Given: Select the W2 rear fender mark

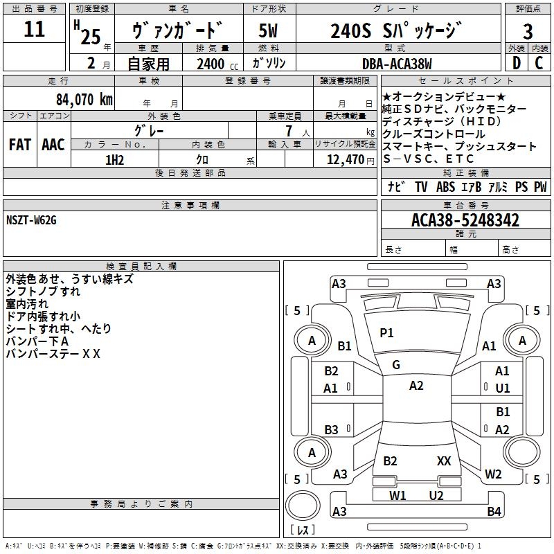Looking at the screenshot, I should (493, 474).
